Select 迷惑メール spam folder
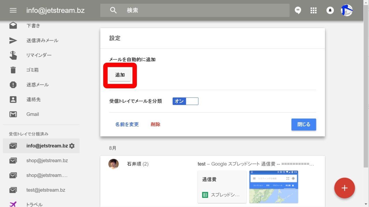Screen dimensions: 369x207 [x=37, y=85]
